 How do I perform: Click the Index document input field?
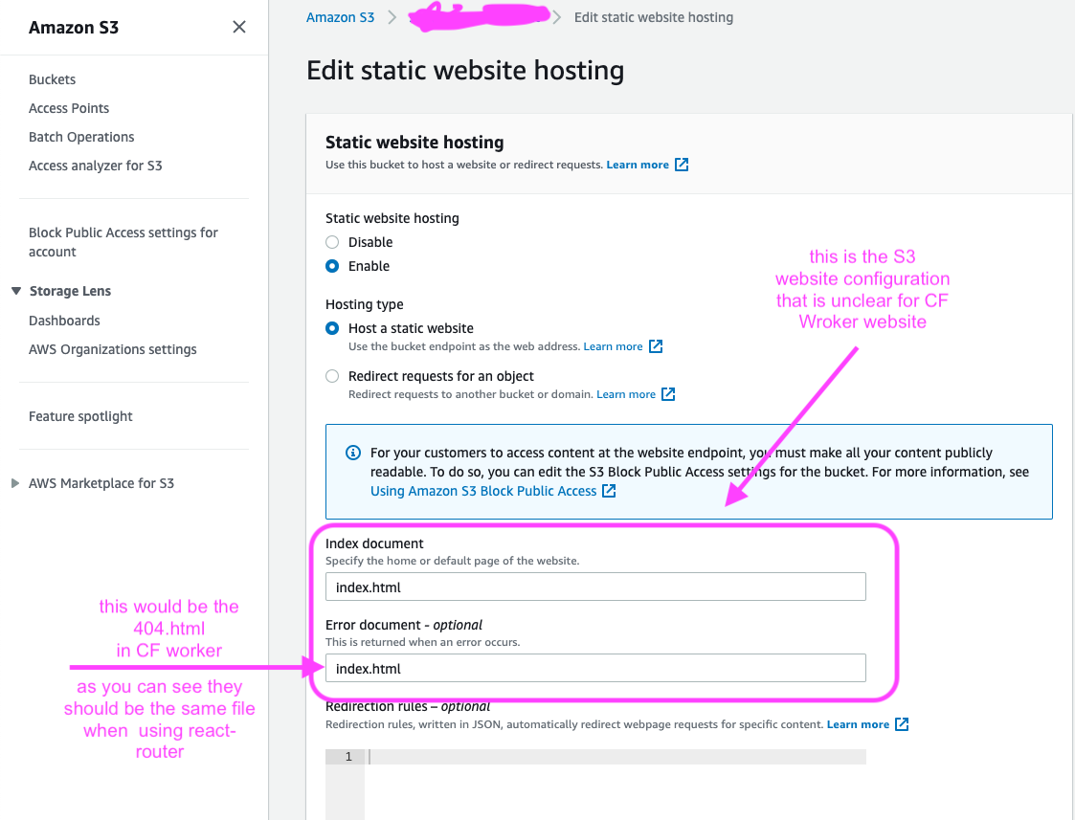tap(595, 586)
